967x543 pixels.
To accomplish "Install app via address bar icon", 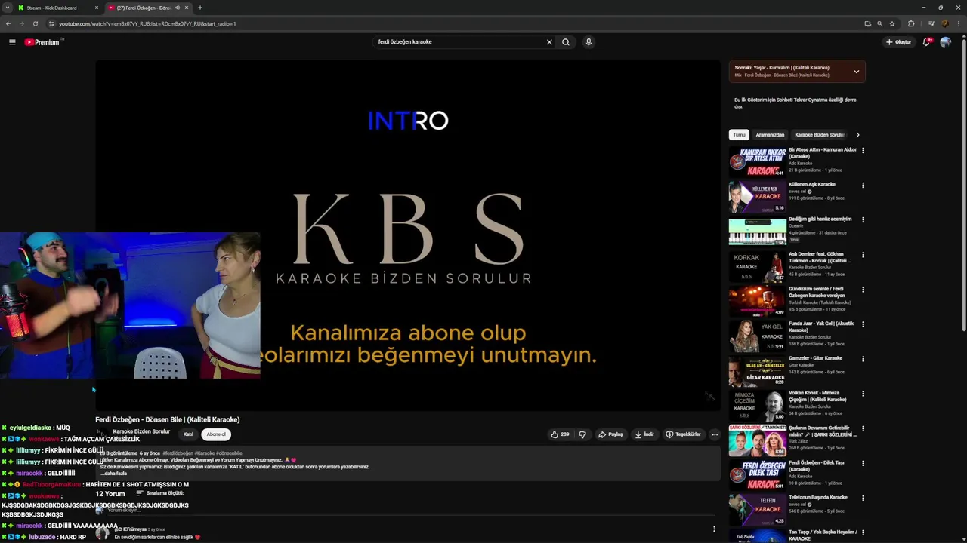I will pos(867,23).
